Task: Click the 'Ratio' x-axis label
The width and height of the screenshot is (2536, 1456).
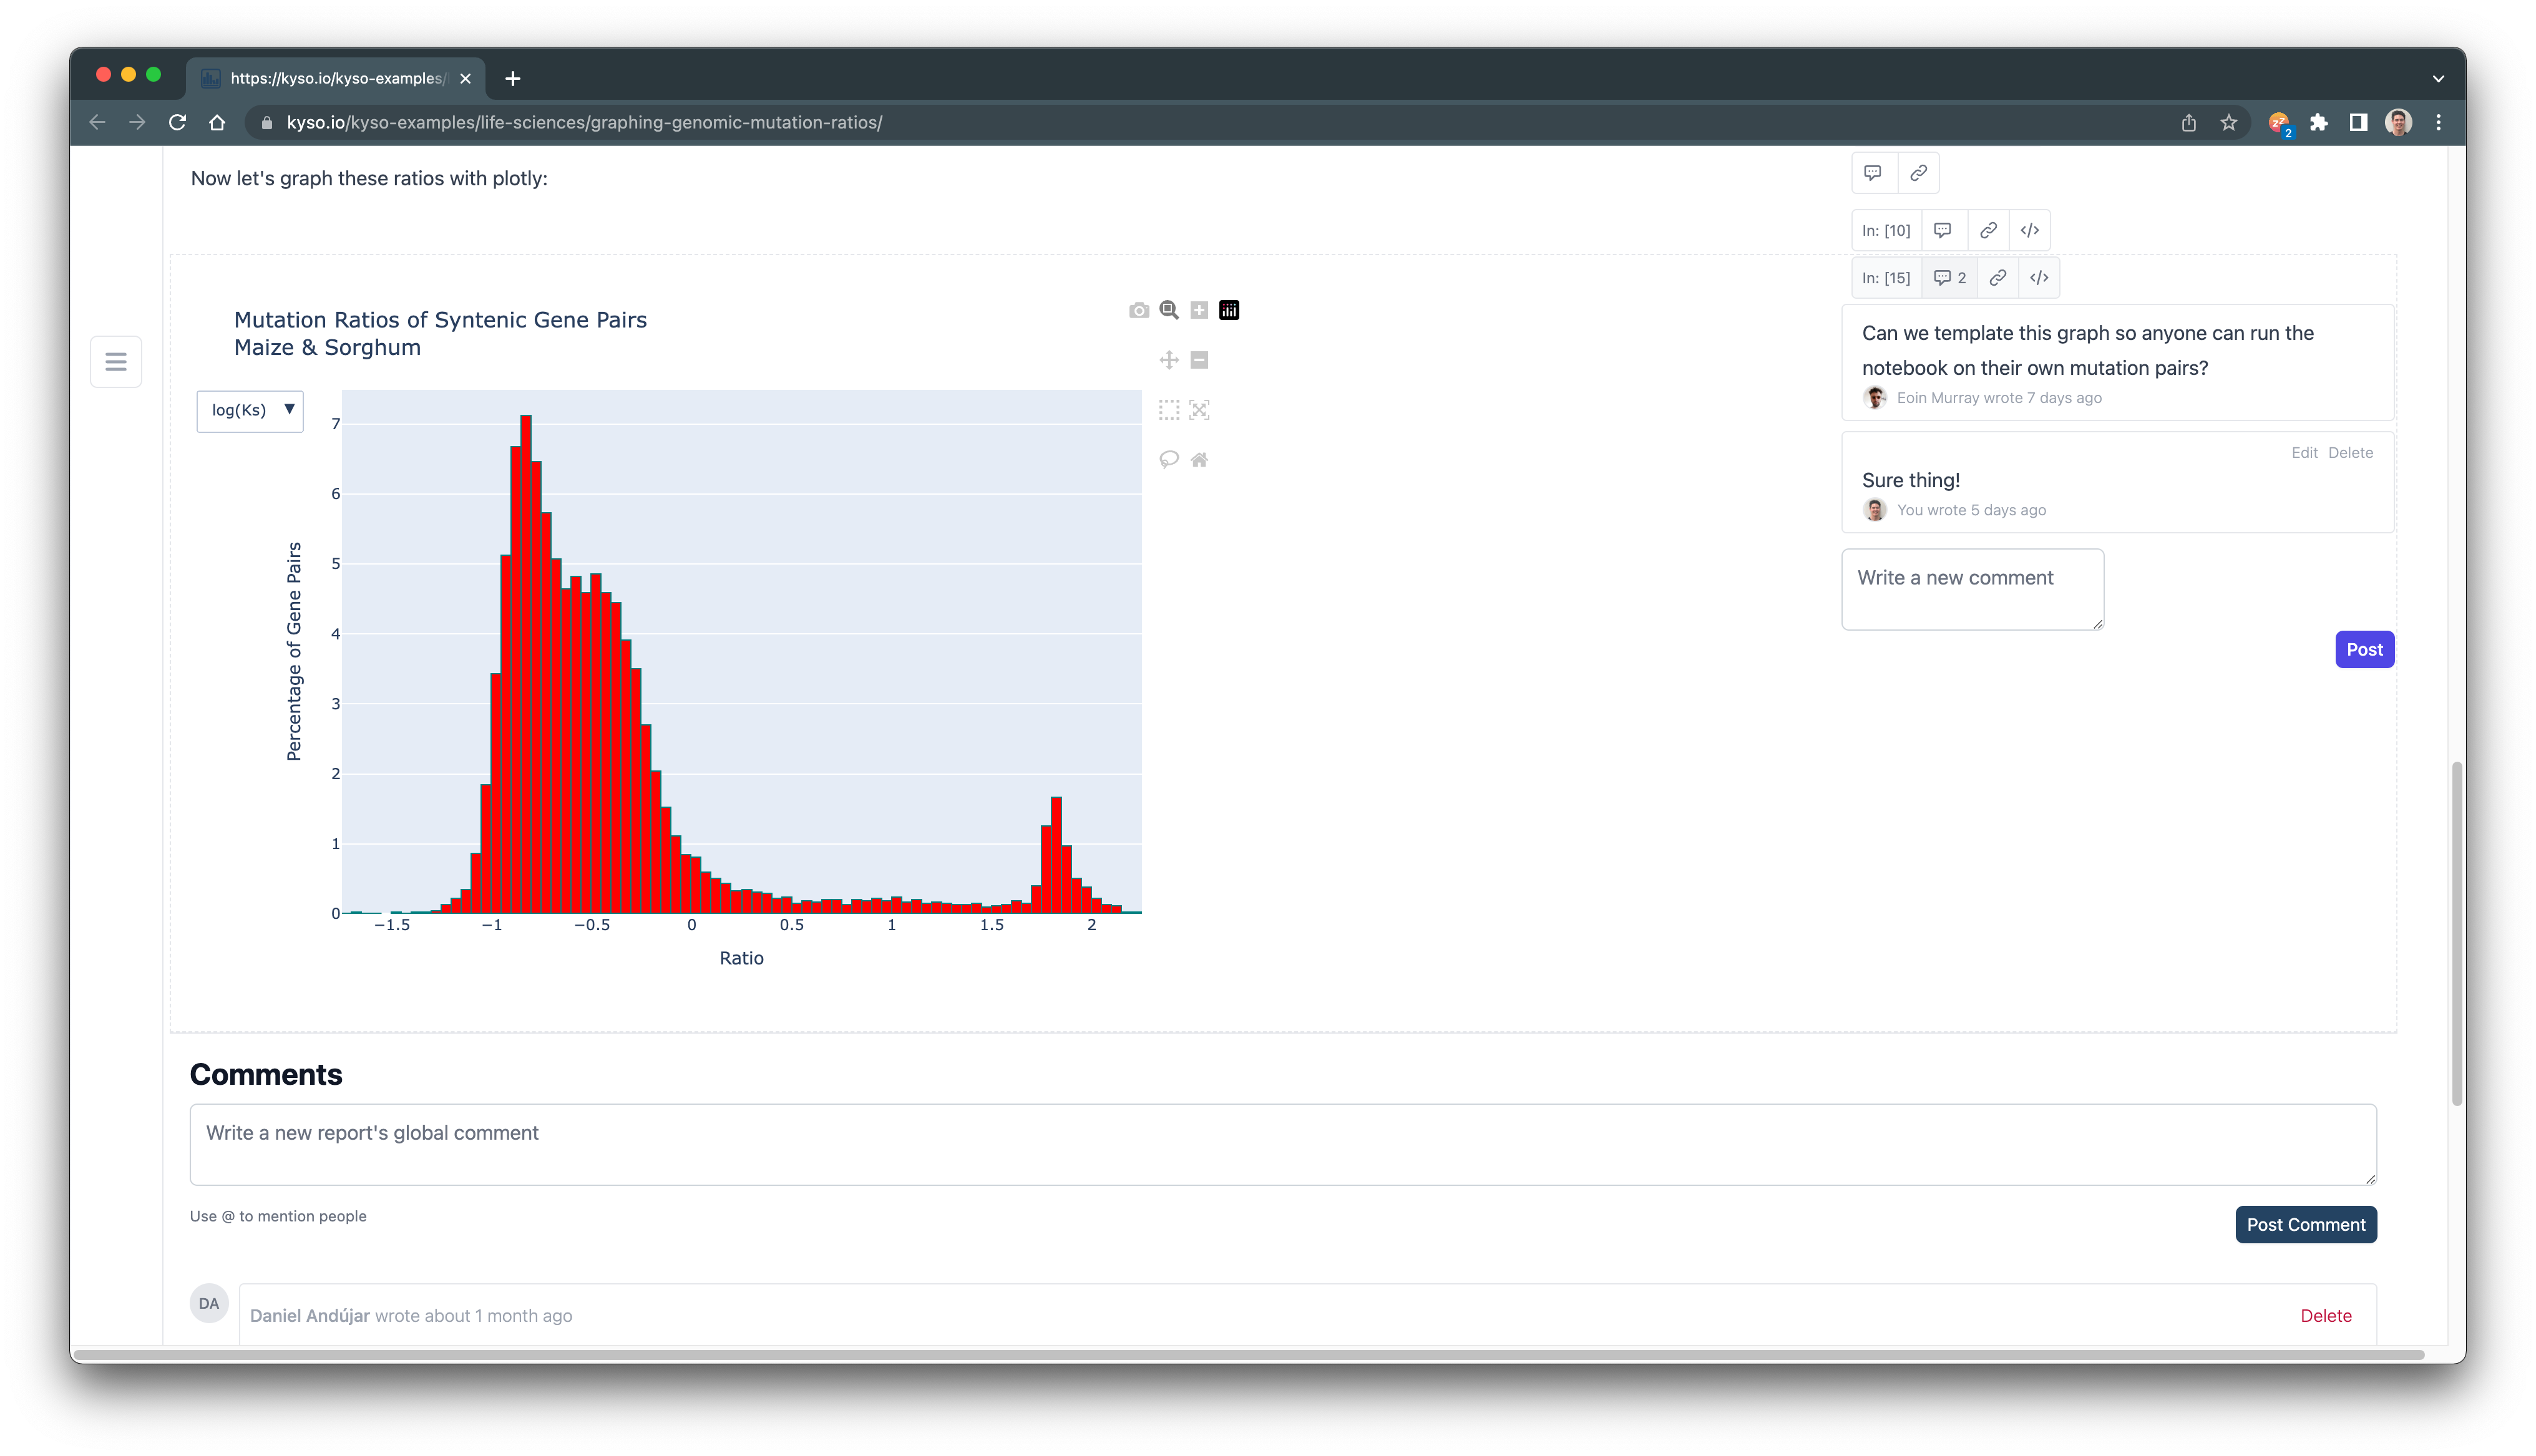Action: point(741,958)
